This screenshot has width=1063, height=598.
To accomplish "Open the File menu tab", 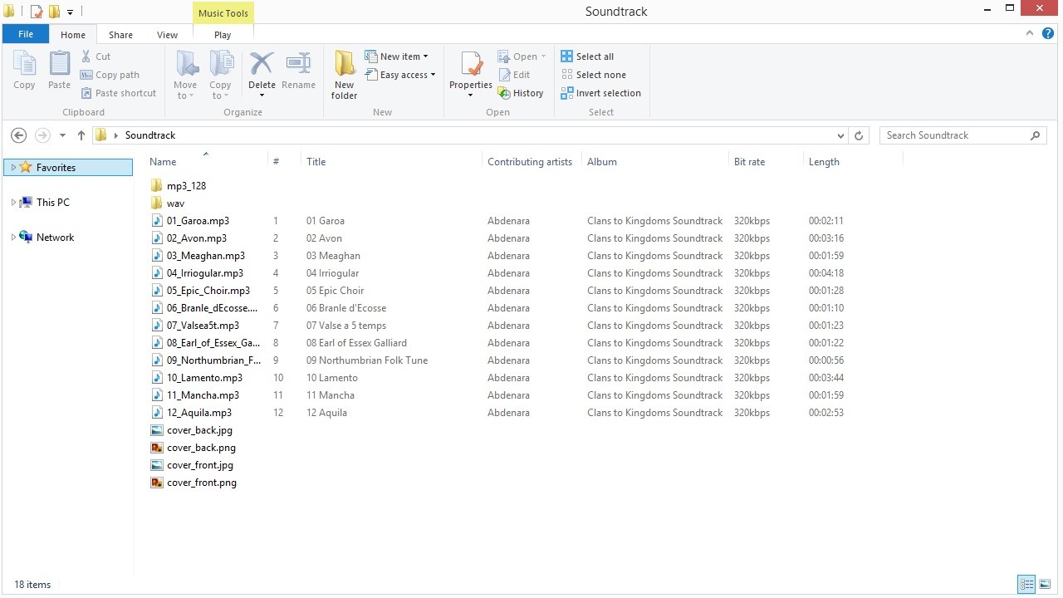I will coord(26,35).
